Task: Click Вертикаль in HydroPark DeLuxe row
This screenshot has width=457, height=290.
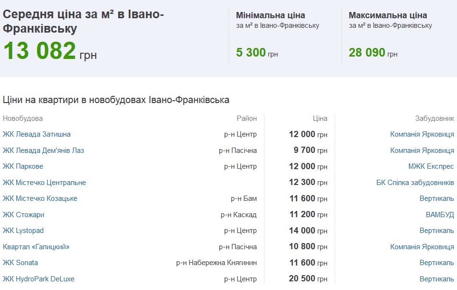Action: [437, 279]
